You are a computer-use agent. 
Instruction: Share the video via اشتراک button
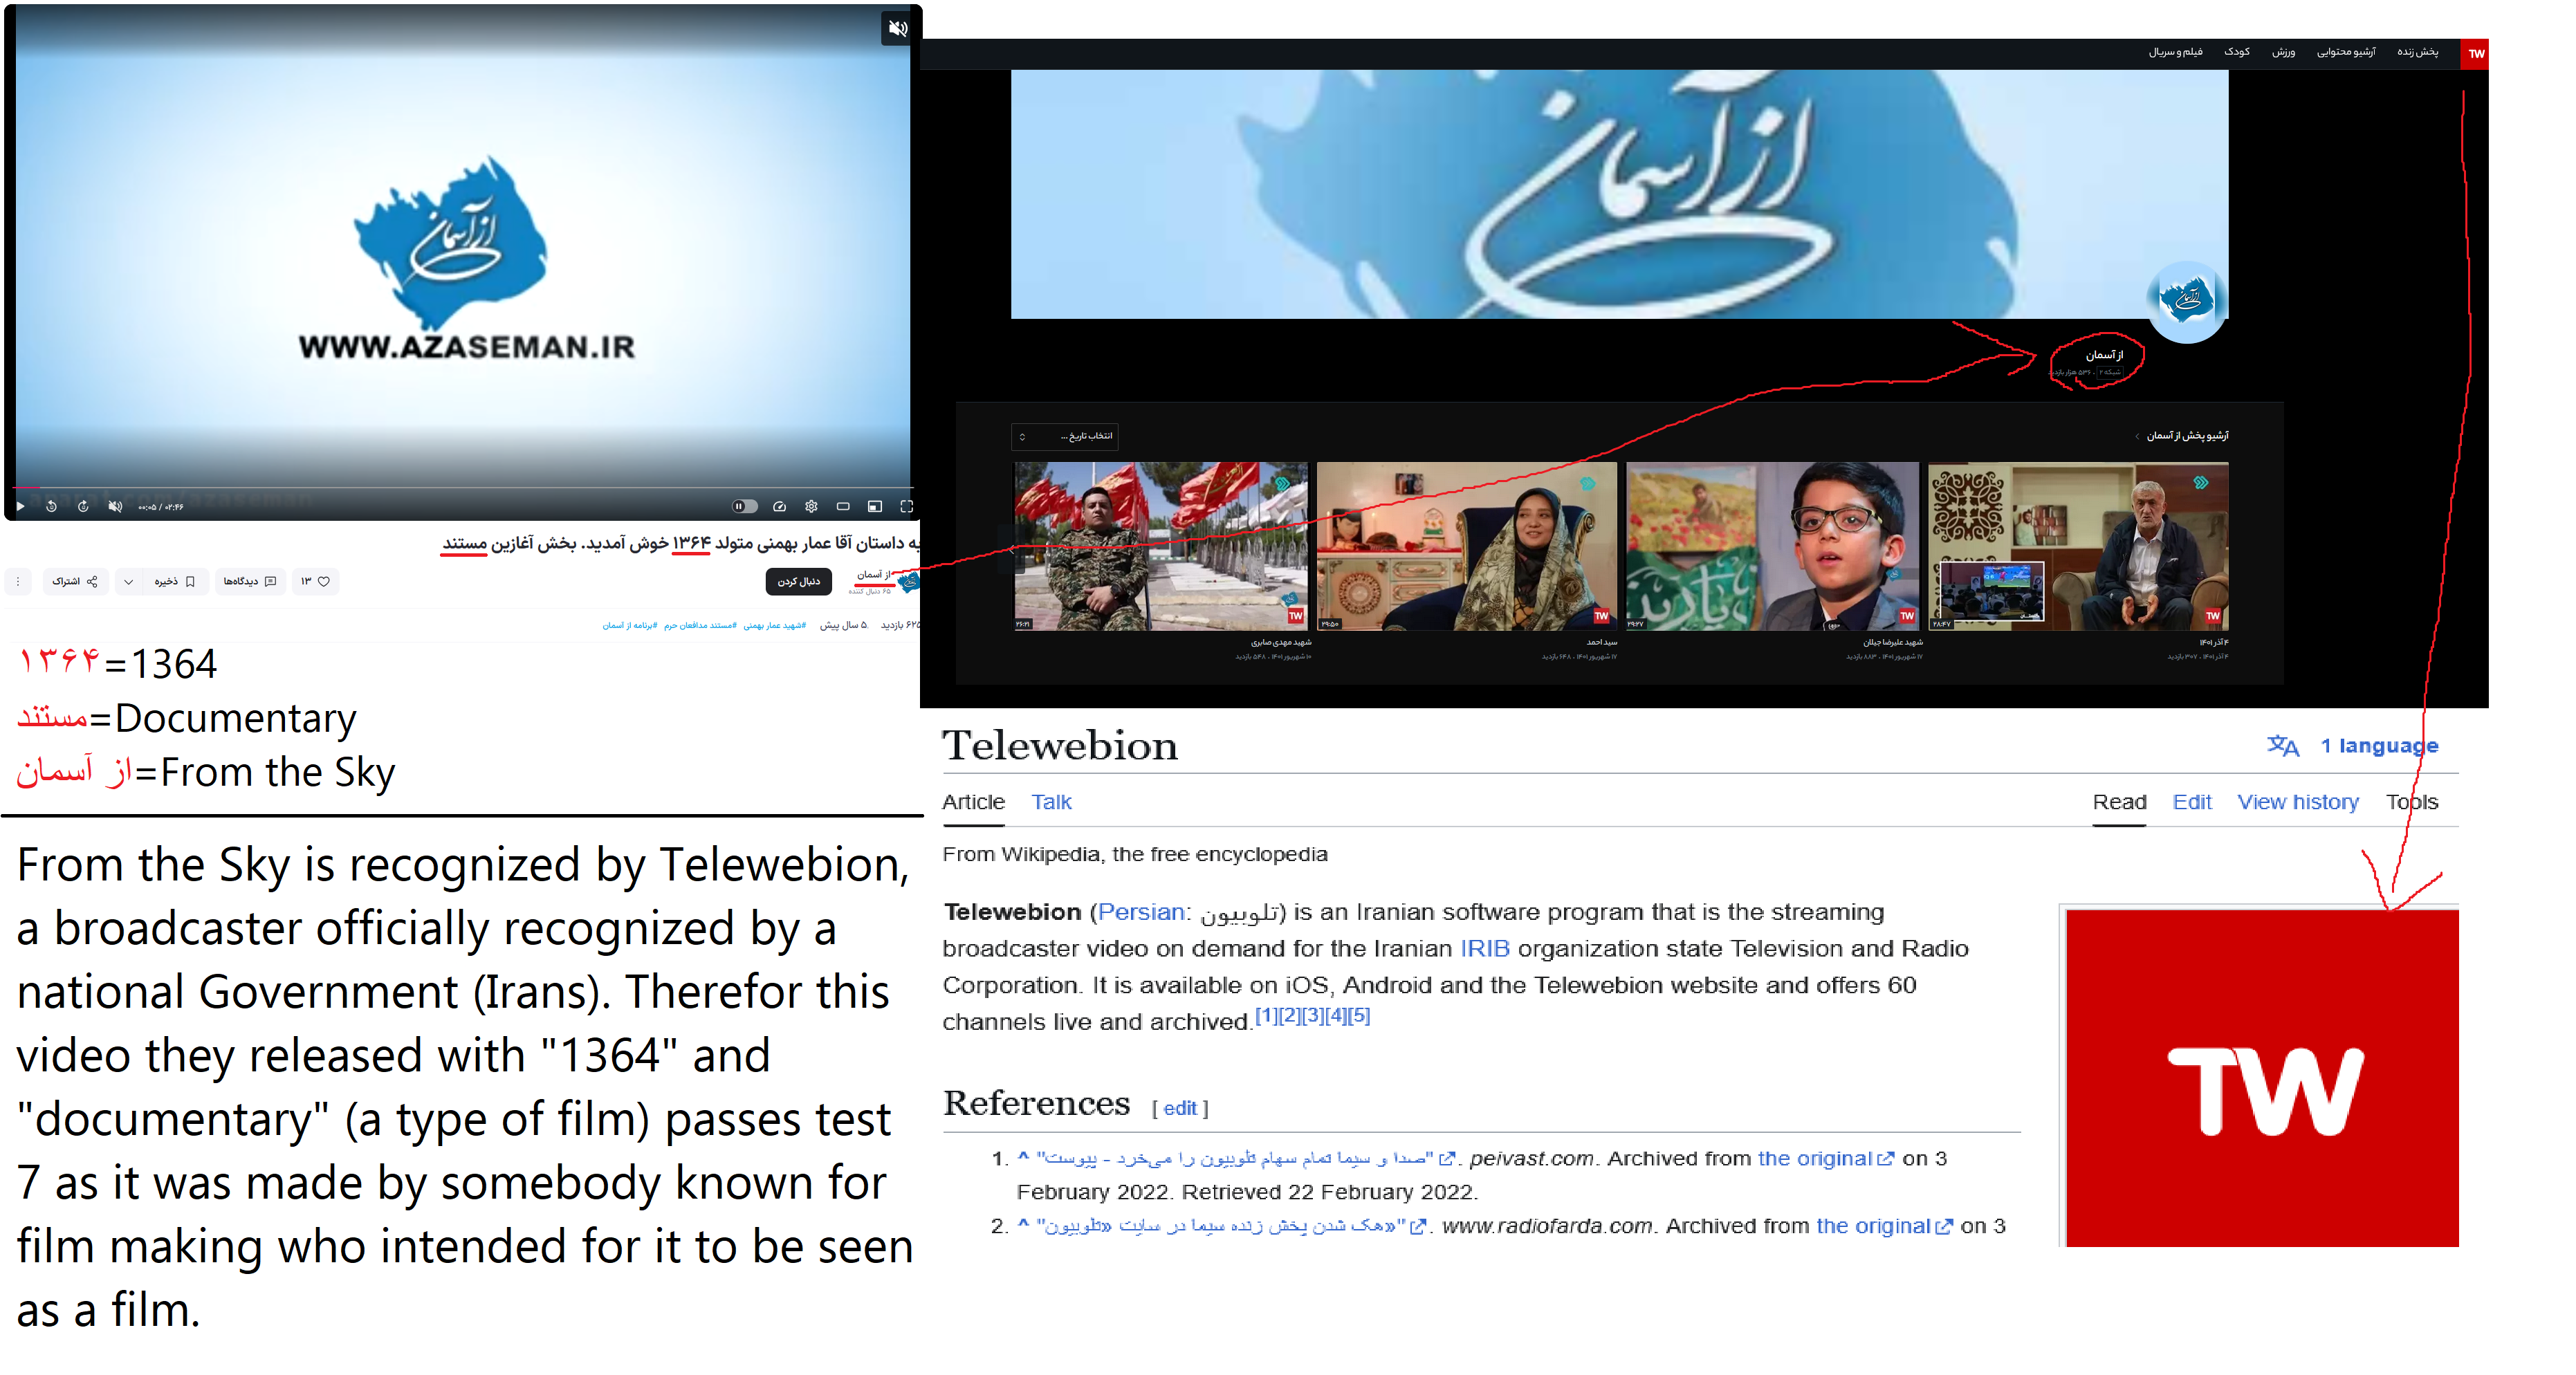click(x=75, y=581)
